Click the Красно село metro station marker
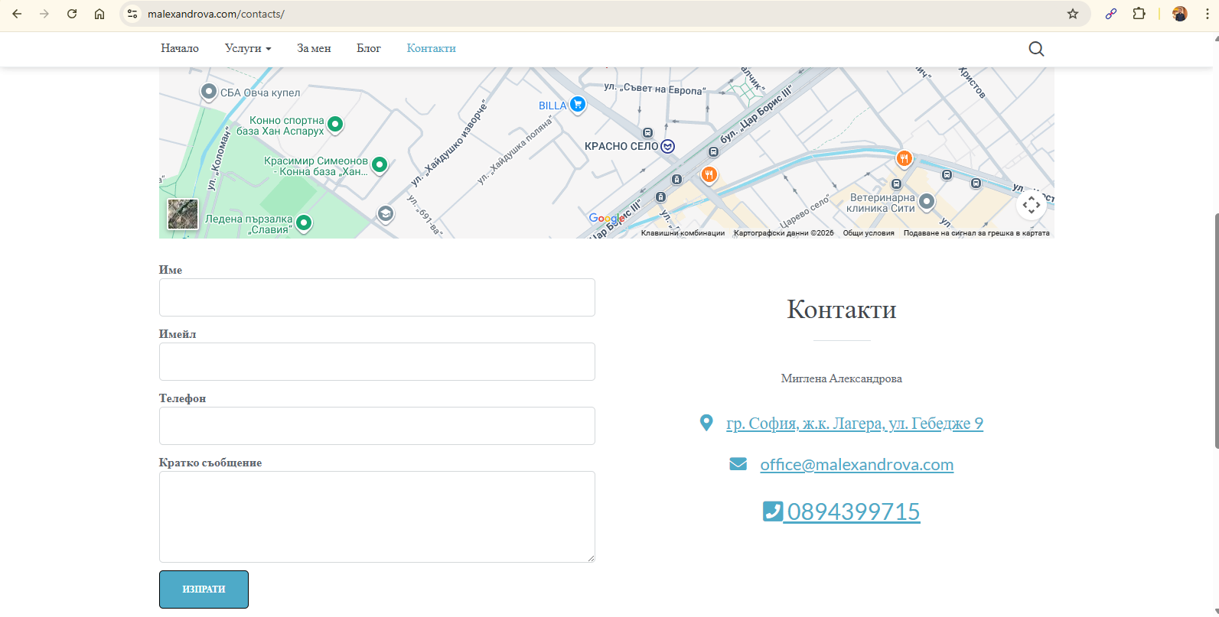The image size is (1219, 617). coord(668,146)
